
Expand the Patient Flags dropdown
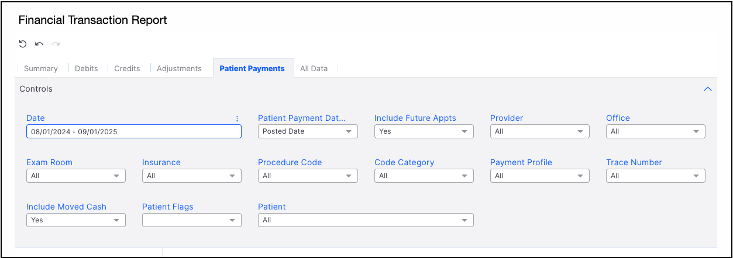tap(192, 220)
